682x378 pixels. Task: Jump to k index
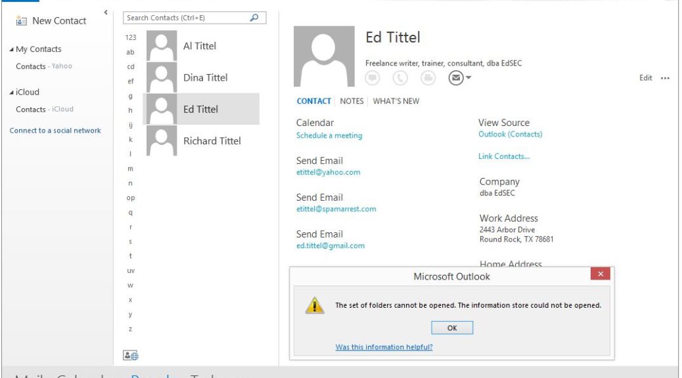point(131,140)
